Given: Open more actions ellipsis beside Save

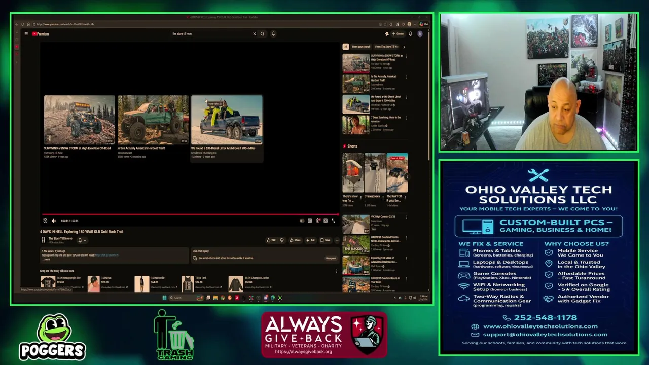Looking at the screenshot, I should tap(337, 240).
